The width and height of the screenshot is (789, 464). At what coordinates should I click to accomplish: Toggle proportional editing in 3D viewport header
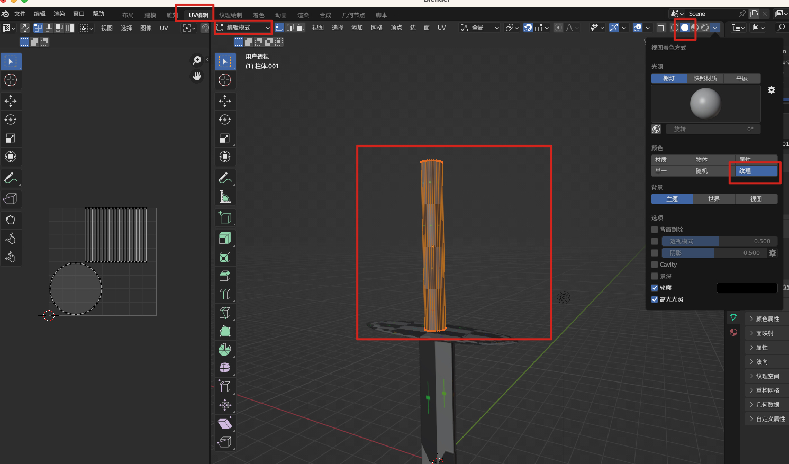coord(558,28)
